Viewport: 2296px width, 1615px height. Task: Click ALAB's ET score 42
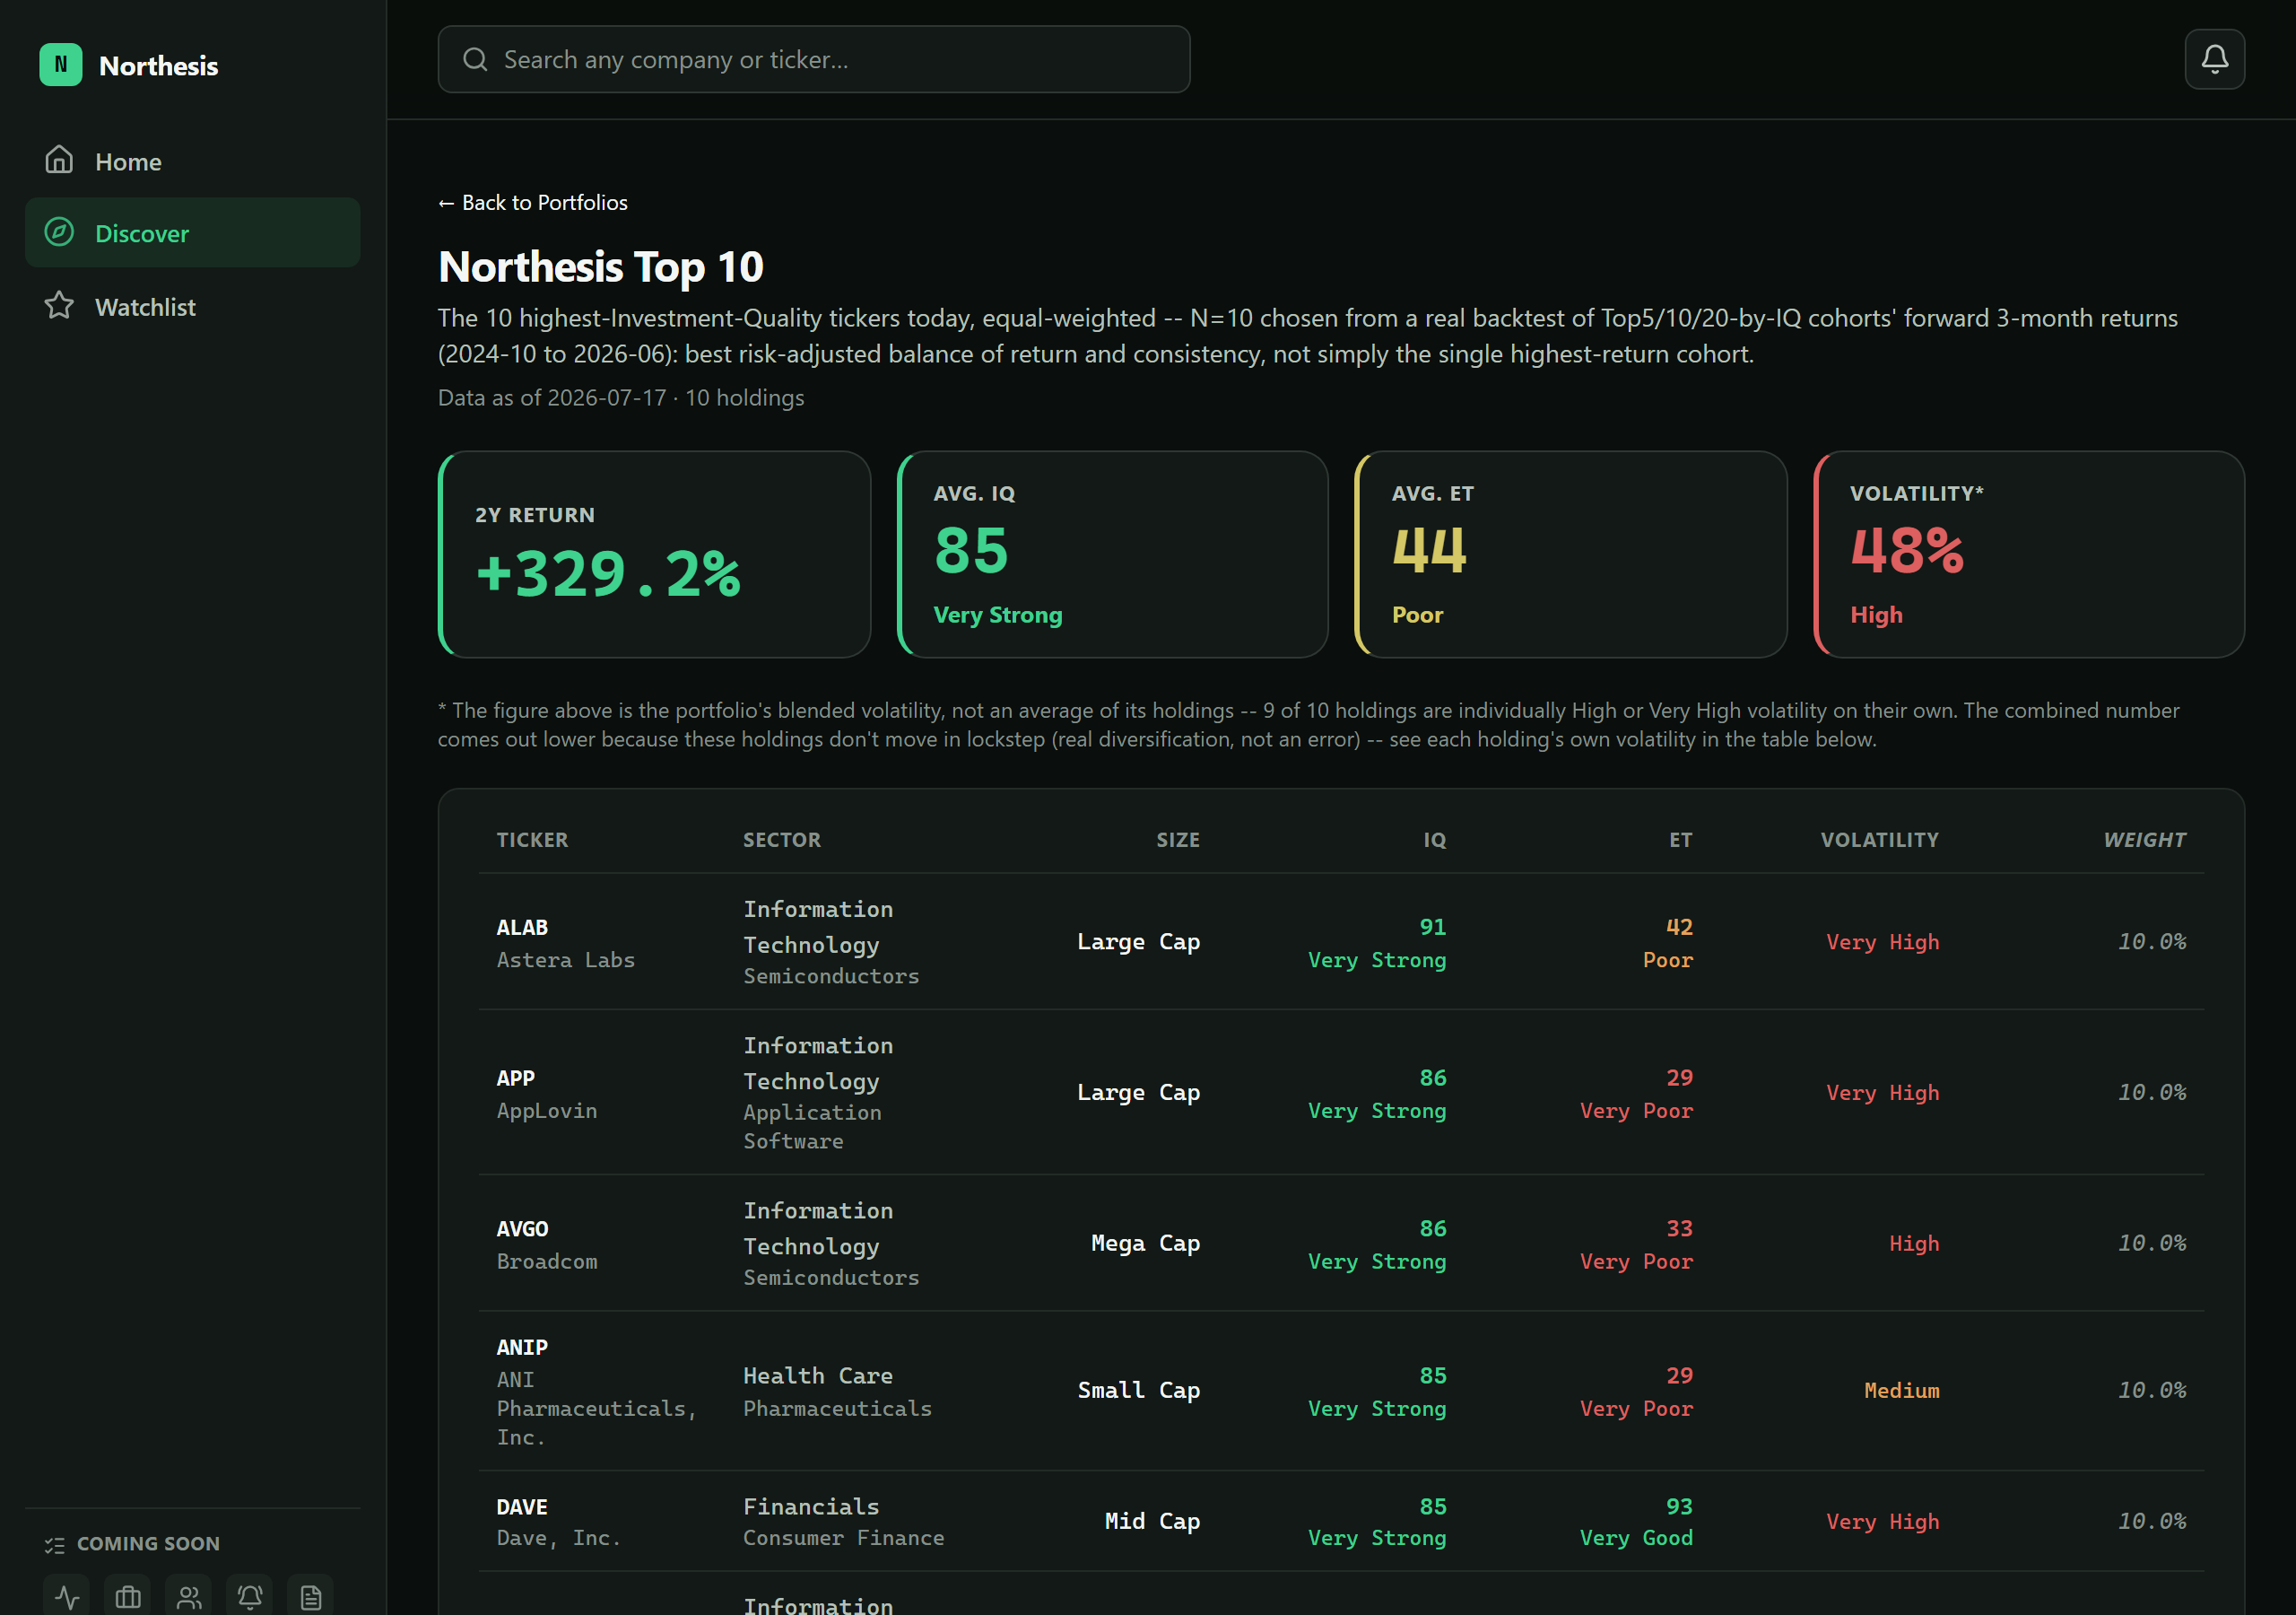point(1680,927)
